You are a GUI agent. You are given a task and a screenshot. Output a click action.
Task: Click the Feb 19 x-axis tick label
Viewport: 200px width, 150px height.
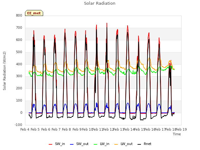click(181, 129)
